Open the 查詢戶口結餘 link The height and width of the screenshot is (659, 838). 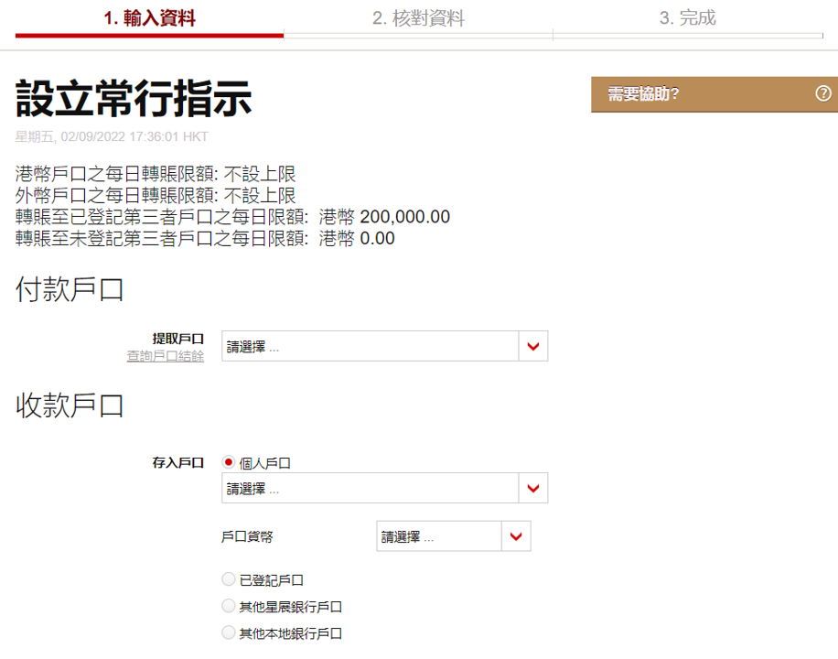coord(165,356)
